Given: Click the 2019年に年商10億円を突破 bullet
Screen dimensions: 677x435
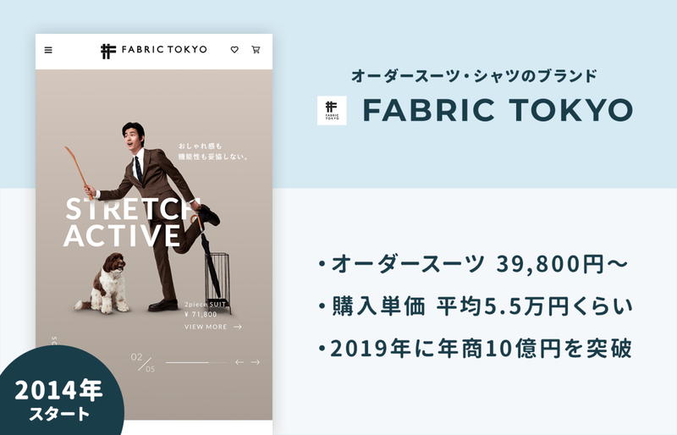Looking at the screenshot, I should click(x=476, y=349).
